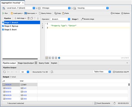This screenshot has height=107, width=132.
Task: Delete the selected stage with trash icon
Action: (28, 18)
